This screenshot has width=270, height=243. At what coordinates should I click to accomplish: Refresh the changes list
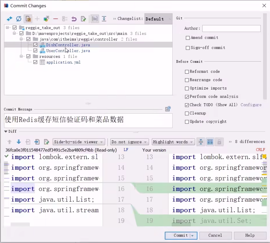pos(19,19)
